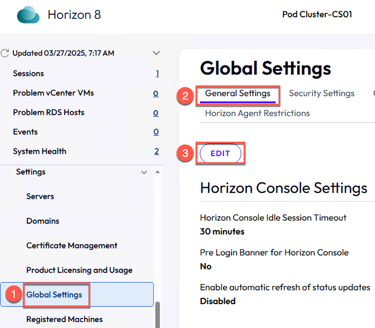Switch to Horizon Agent Restrictions tab
Screen dimensions: 375x328
[257, 113]
